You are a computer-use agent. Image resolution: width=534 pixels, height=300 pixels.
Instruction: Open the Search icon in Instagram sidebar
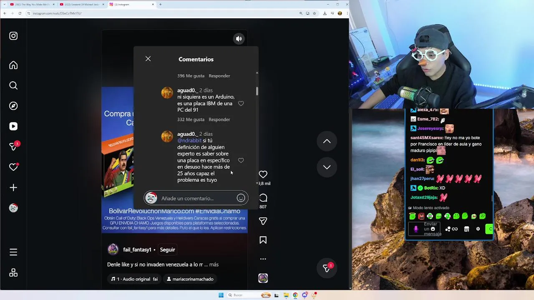coord(13,85)
